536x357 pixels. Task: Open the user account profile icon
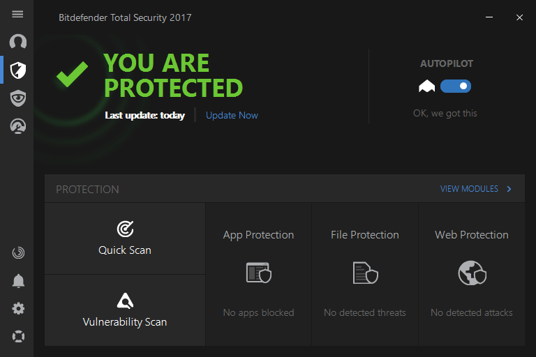[18, 42]
